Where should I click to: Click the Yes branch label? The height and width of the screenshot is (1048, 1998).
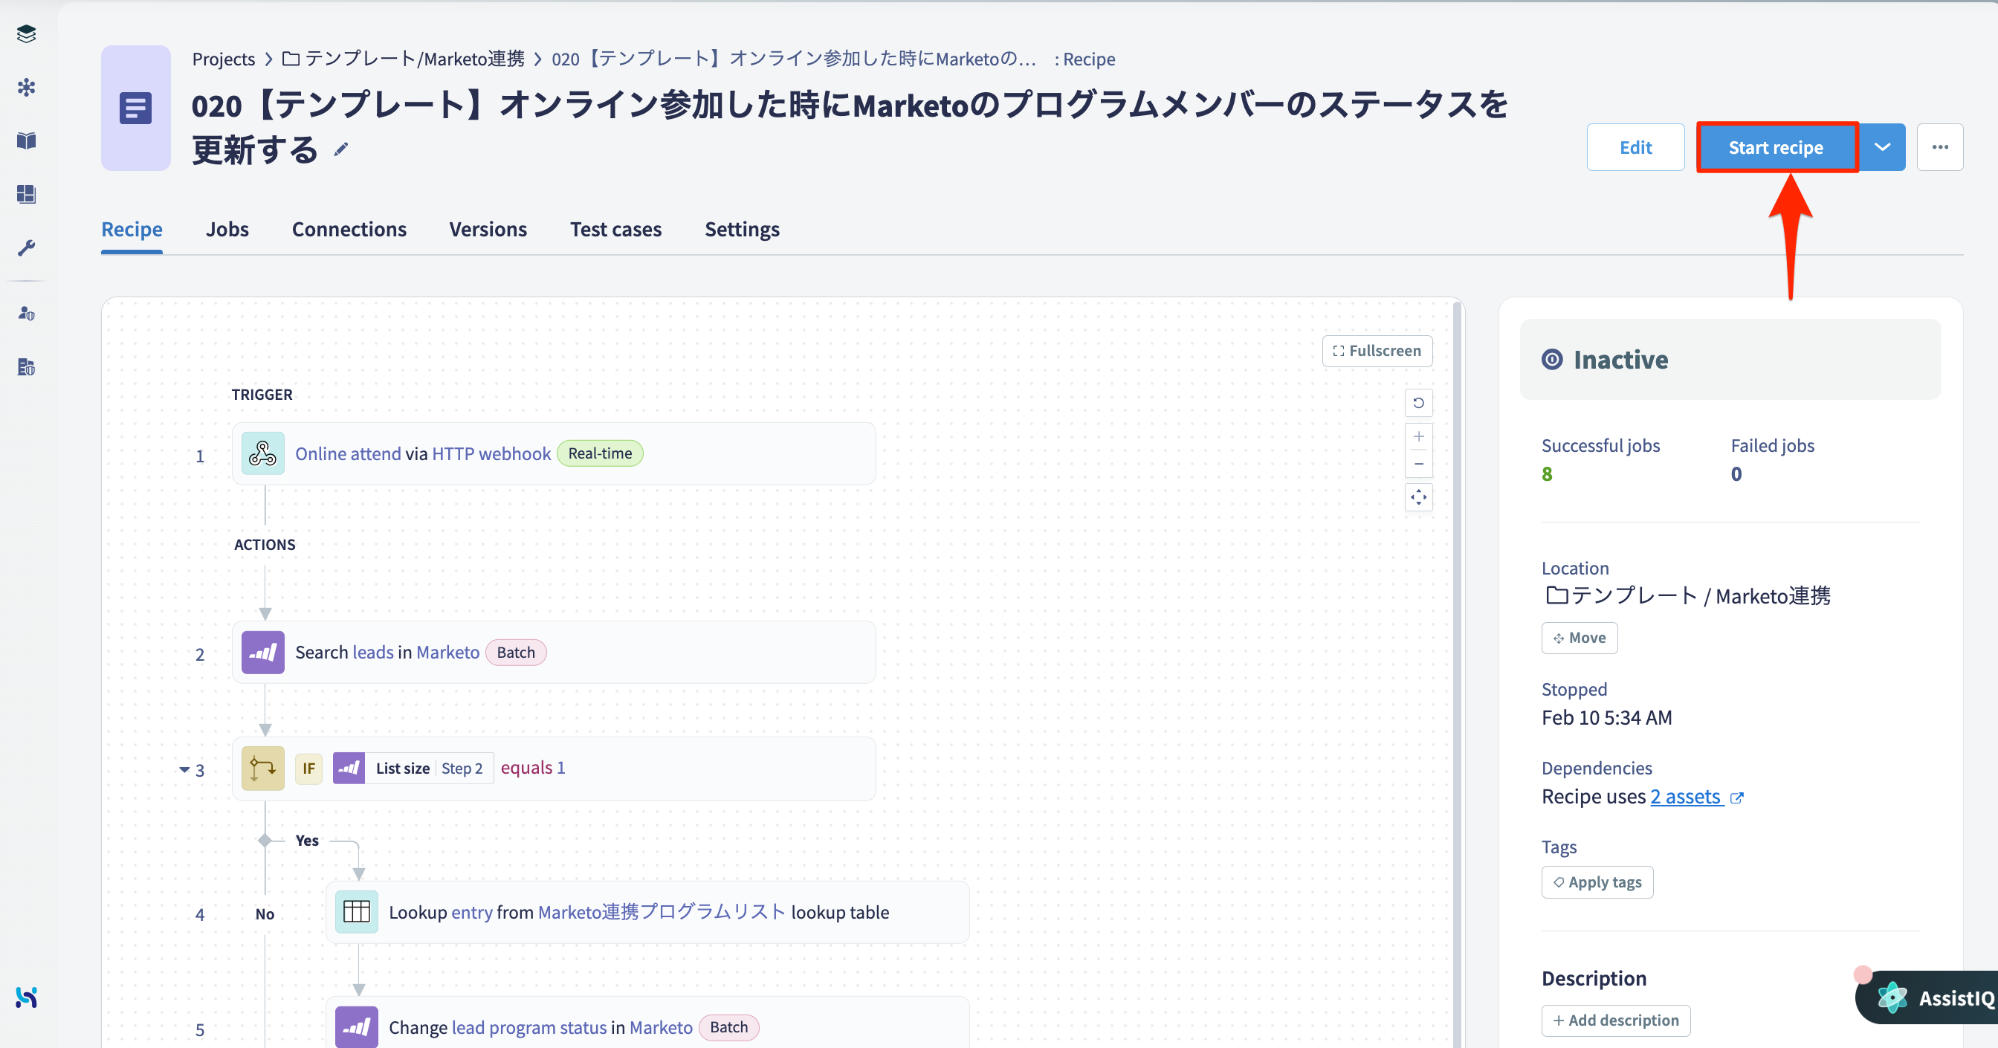pos(307,841)
